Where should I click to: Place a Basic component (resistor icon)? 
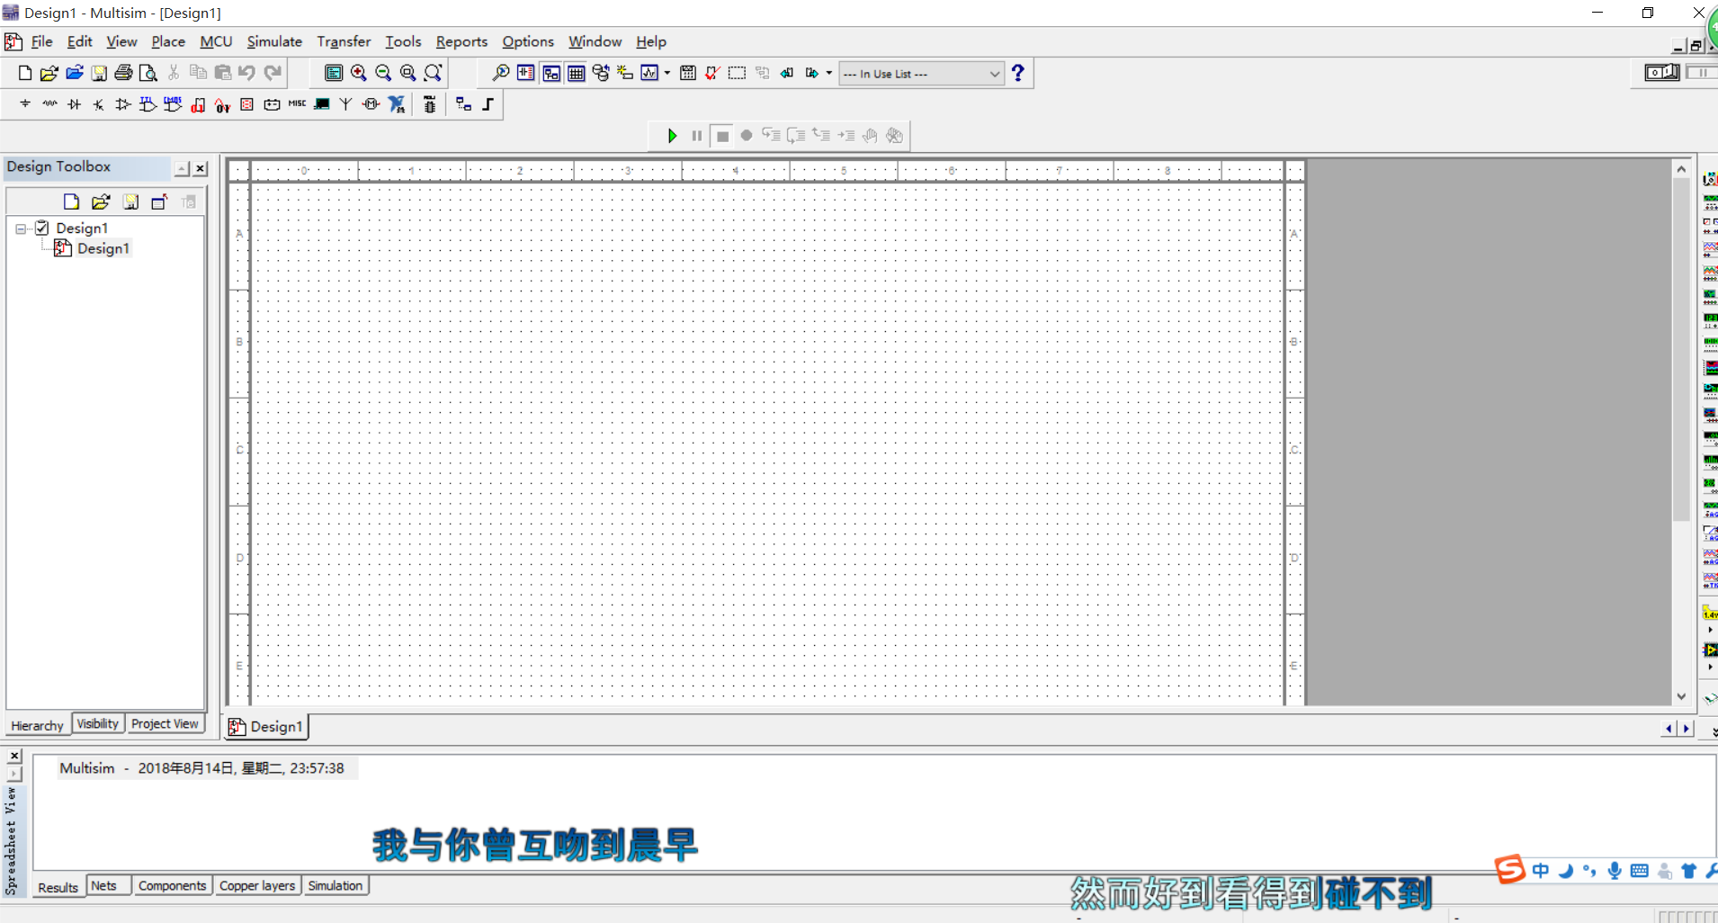(49, 104)
